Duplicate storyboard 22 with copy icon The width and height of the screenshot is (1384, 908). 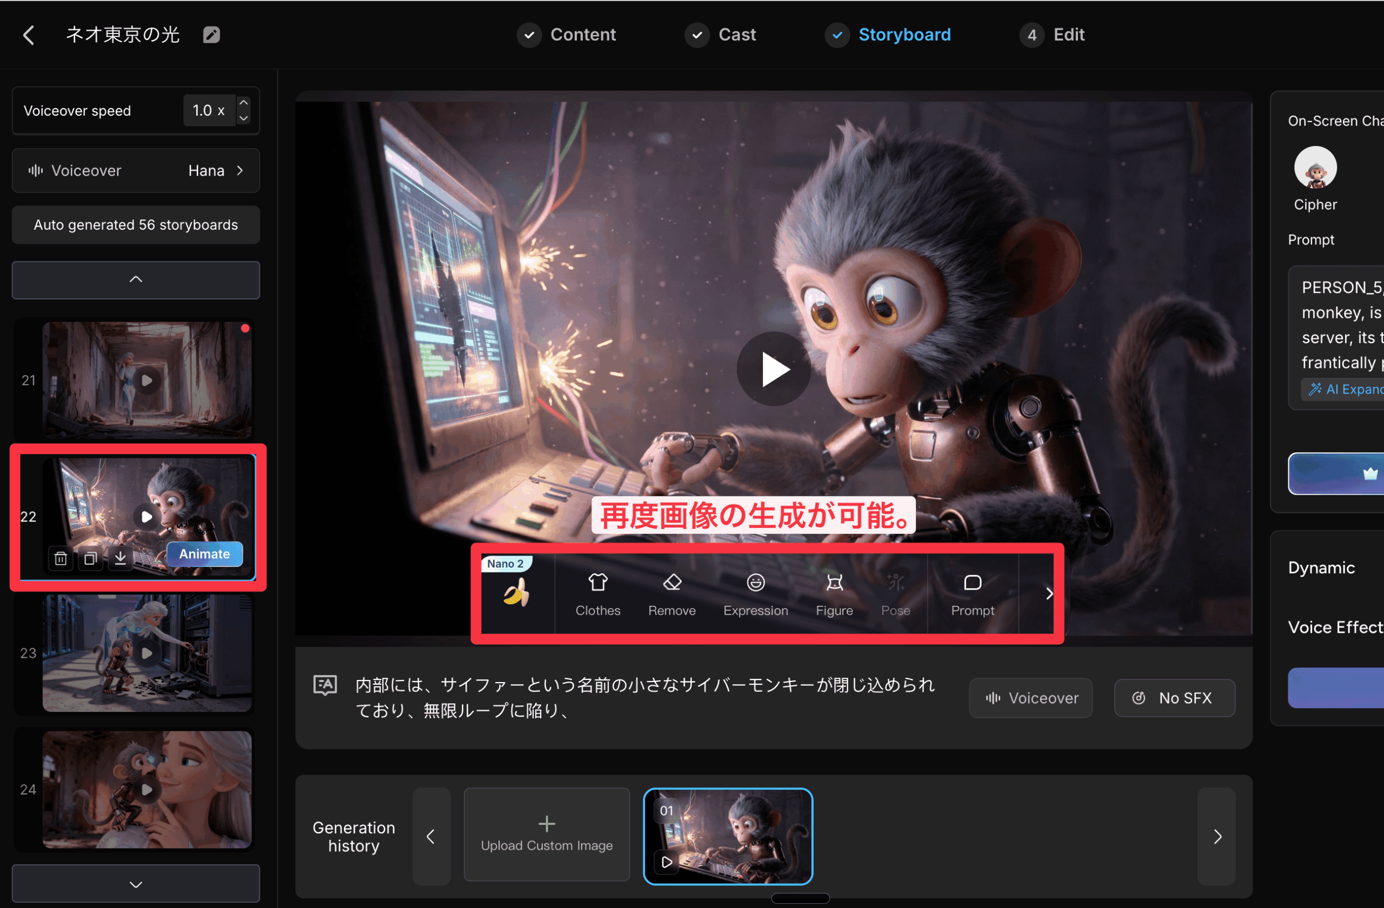(91, 559)
